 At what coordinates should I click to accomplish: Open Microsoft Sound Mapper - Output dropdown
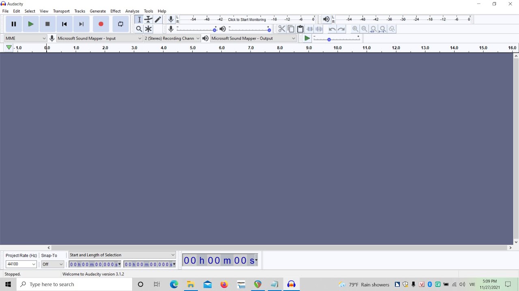253,38
